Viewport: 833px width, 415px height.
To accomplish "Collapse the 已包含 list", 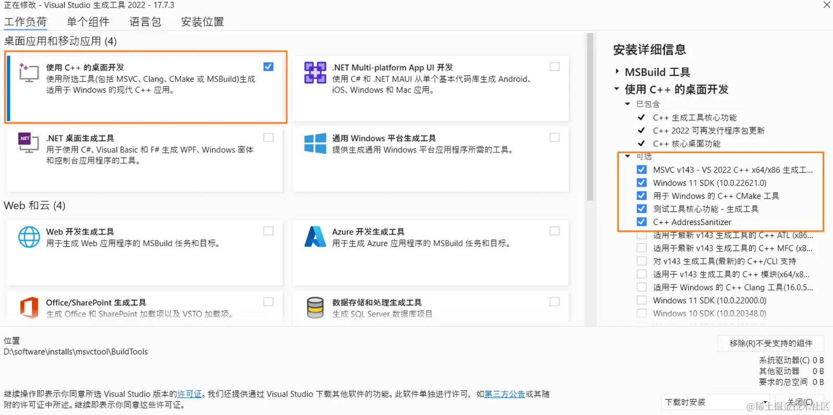I will tap(627, 104).
